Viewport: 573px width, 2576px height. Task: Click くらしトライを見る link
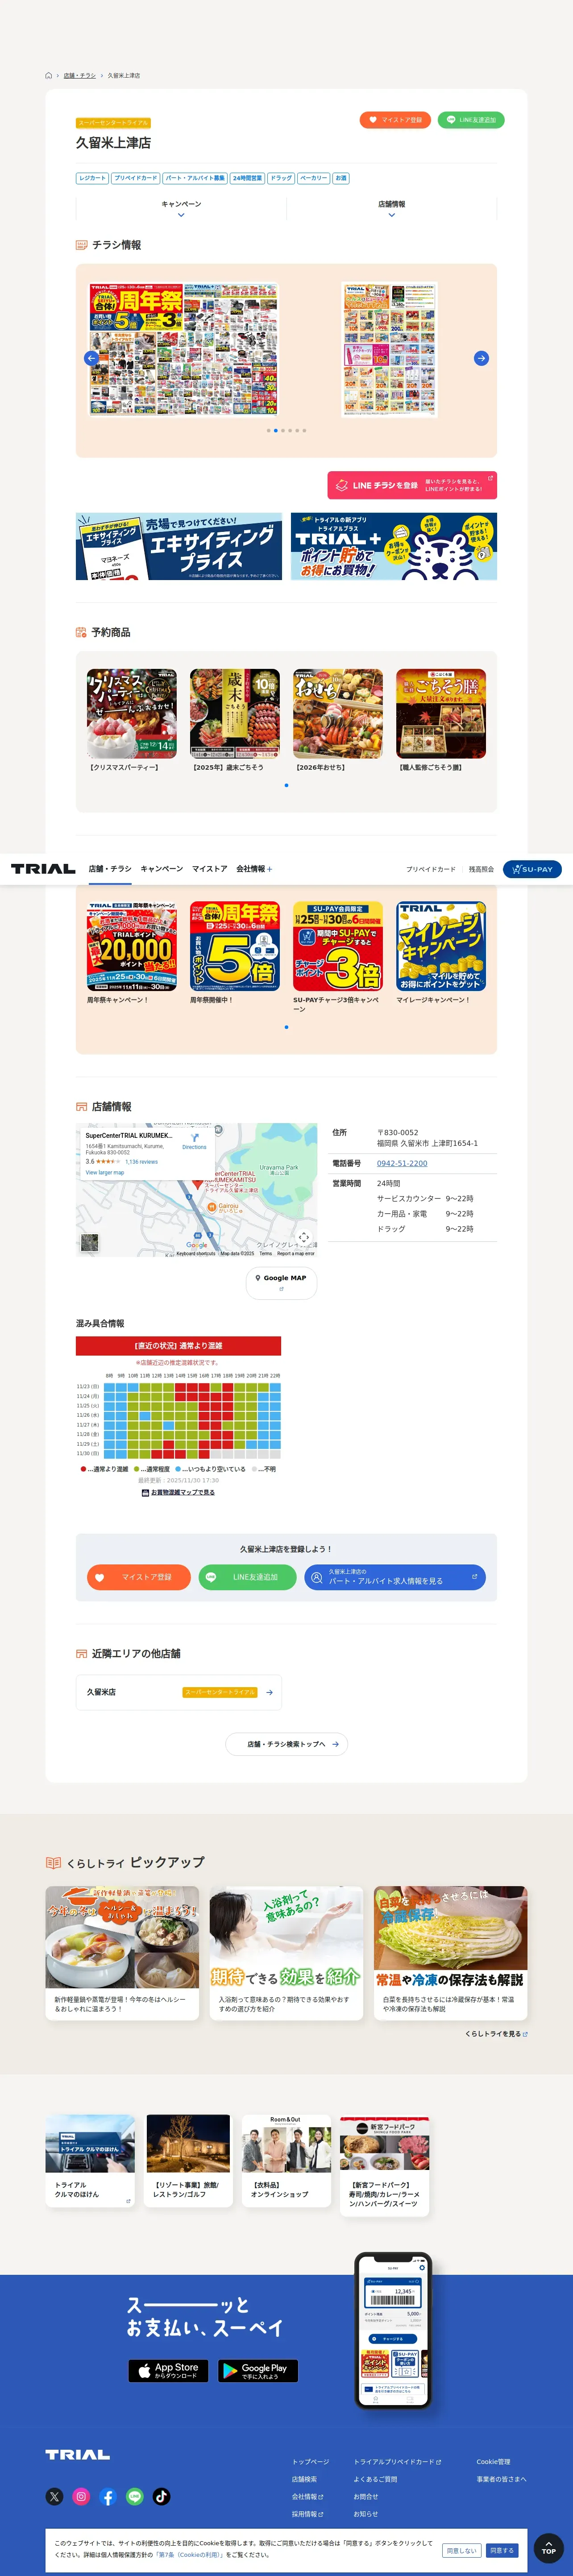pyautogui.click(x=495, y=2034)
